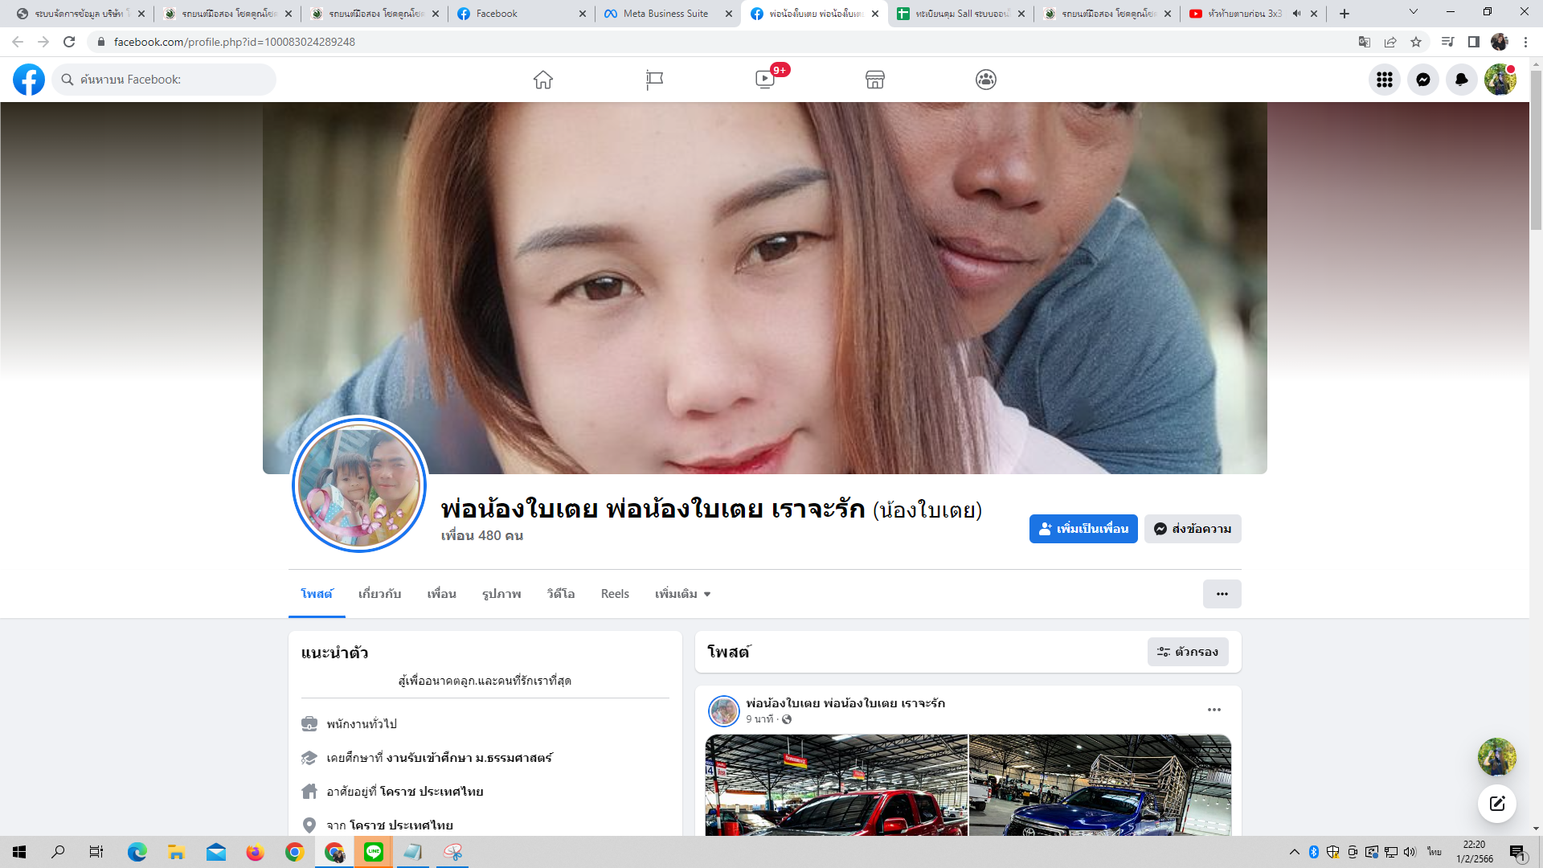Open Facebook Home feed icon
Screen dimensions: 1543x868
[543, 80]
